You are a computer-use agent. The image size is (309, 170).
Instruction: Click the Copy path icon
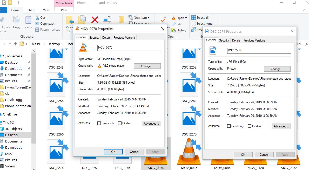pyautogui.click(x=37, y=23)
